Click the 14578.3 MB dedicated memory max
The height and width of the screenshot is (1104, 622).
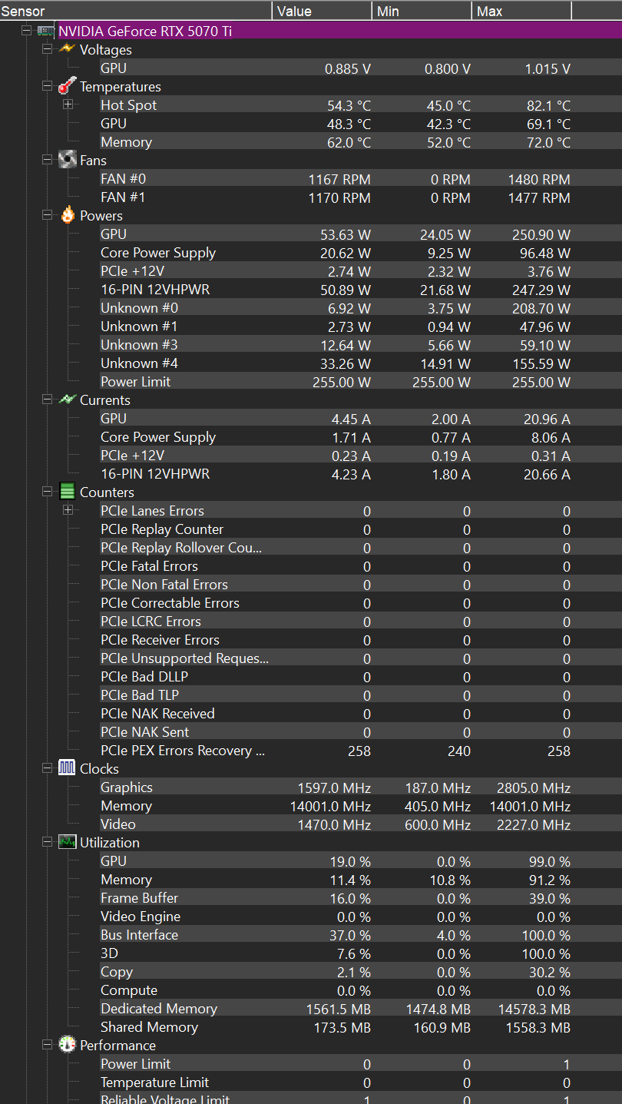click(x=535, y=1009)
